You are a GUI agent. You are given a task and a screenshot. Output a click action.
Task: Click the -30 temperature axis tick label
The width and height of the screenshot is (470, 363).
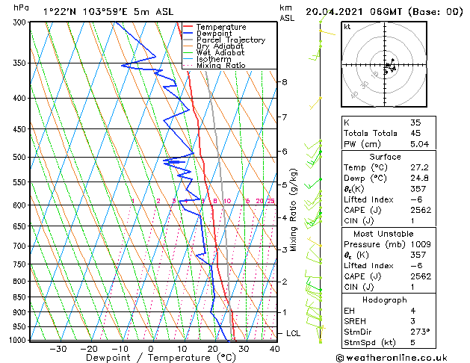[x=58, y=349]
